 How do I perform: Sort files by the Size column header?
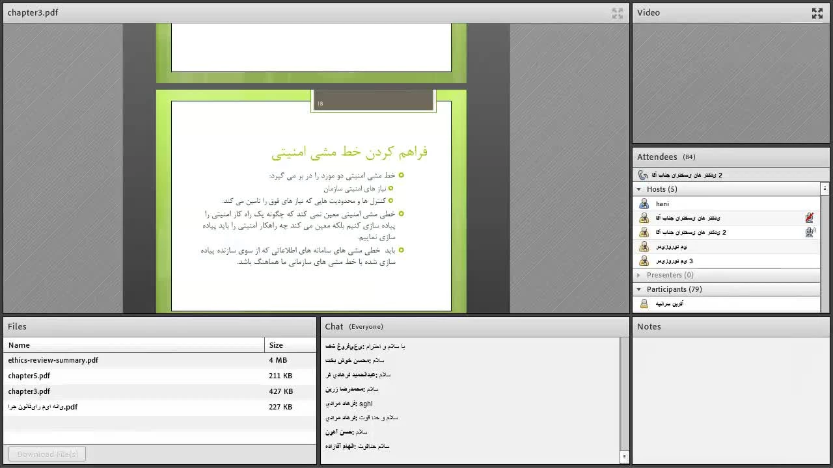[x=276, y=345]
